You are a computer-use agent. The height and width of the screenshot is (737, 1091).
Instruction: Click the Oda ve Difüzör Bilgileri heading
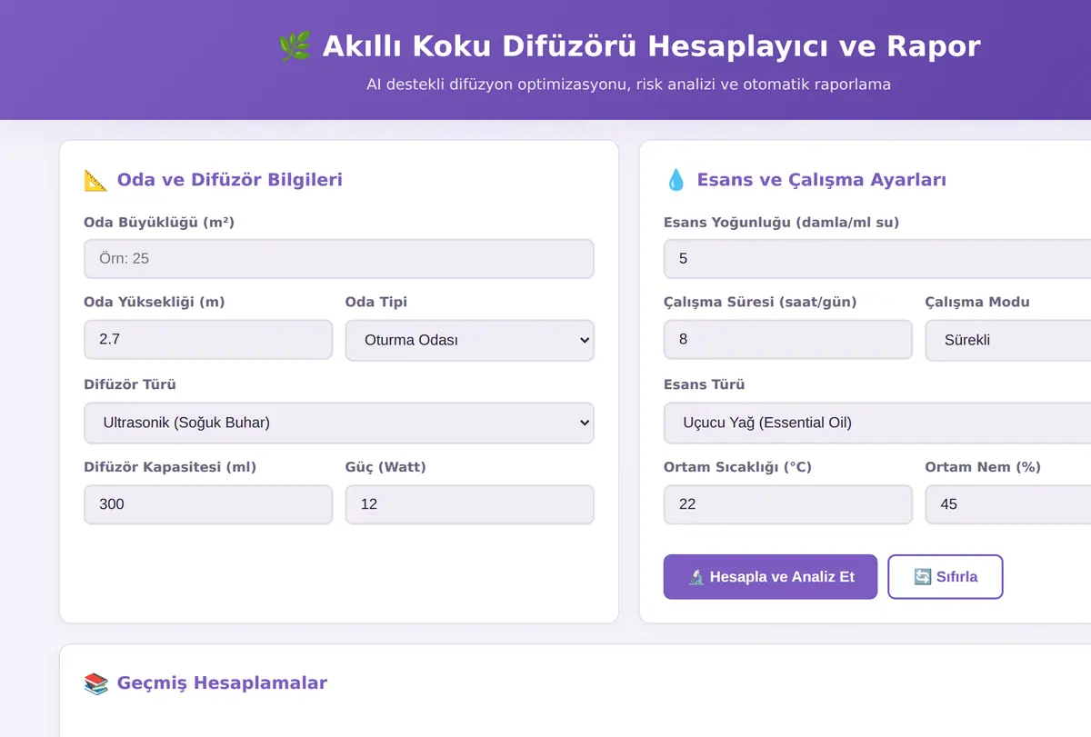coord(230,180)
